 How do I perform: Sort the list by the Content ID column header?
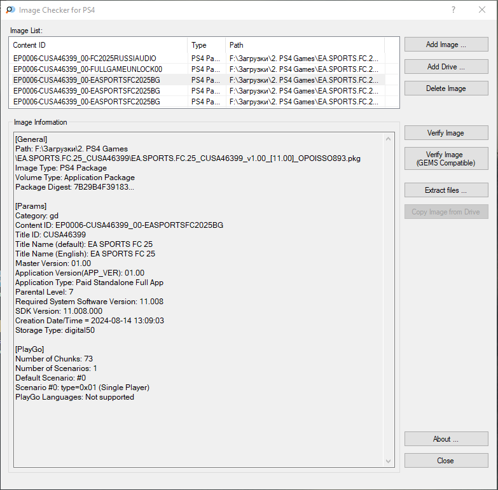pyautogui.click(x=99, y=45)
